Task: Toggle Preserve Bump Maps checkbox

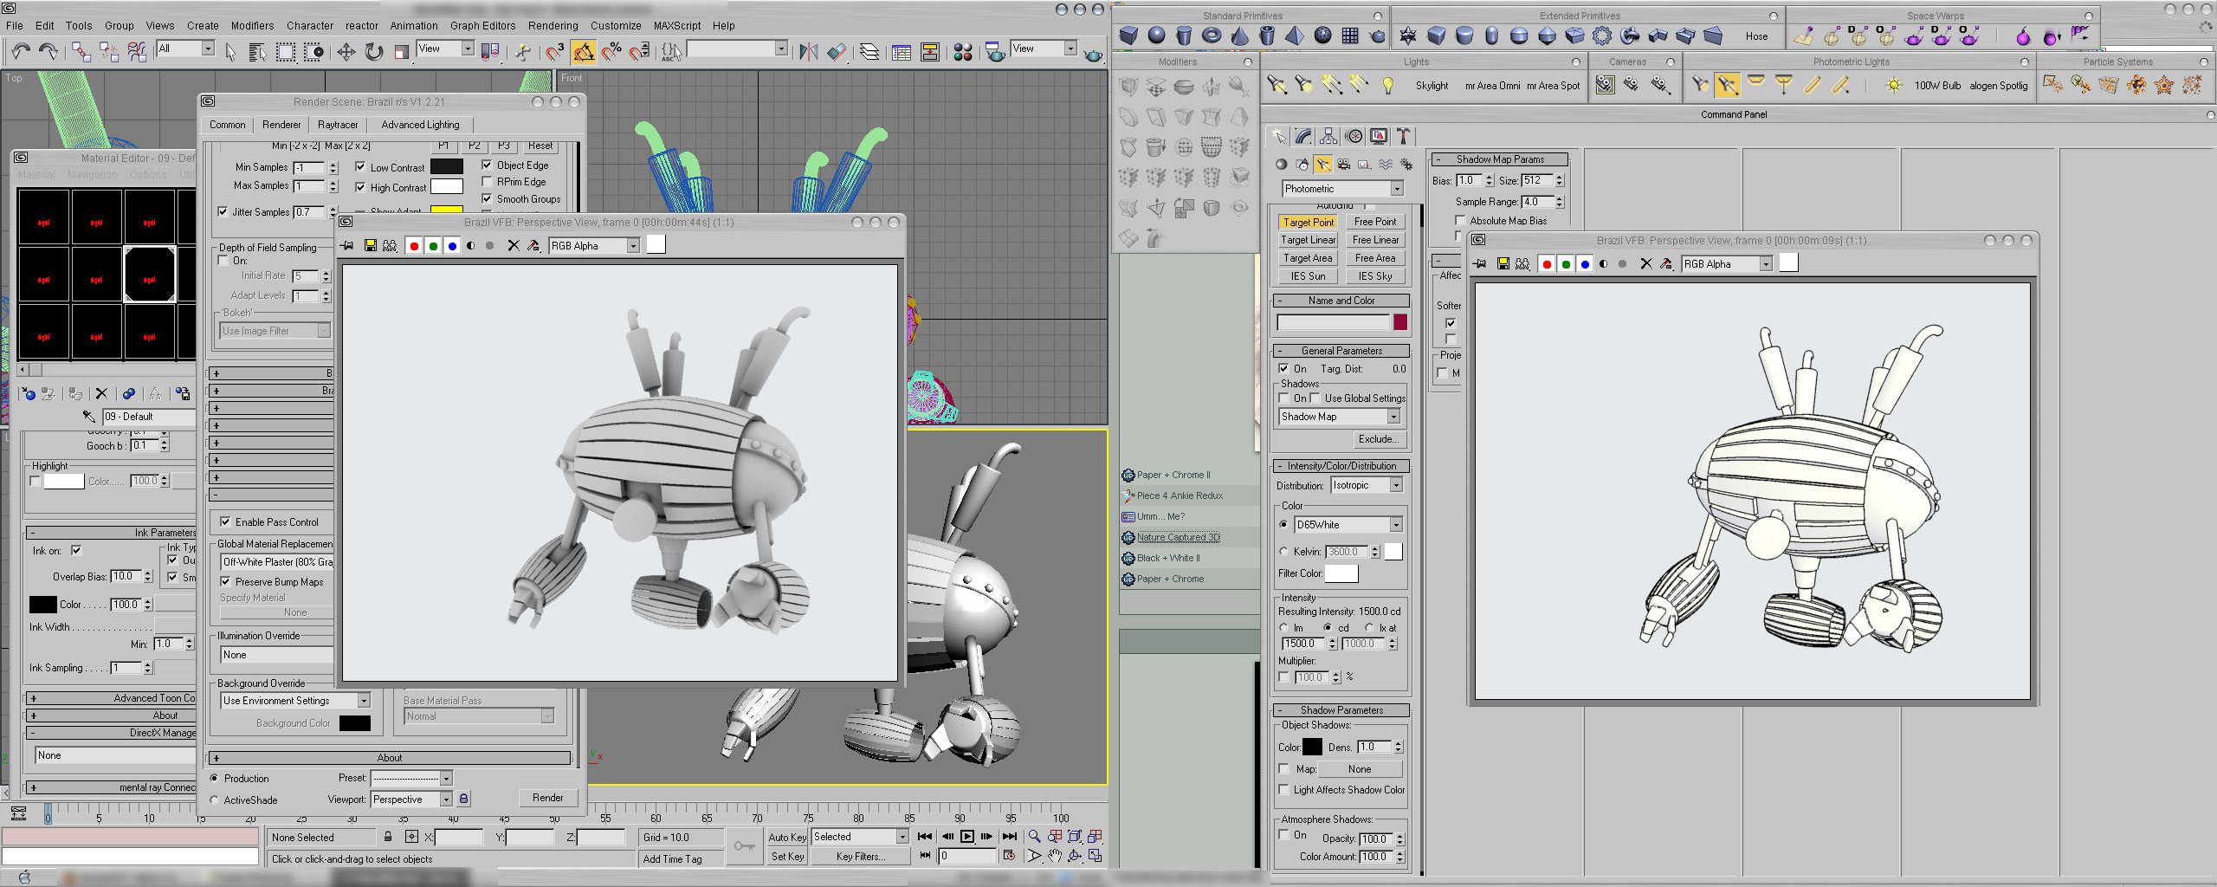Action: tap(225, 581)
